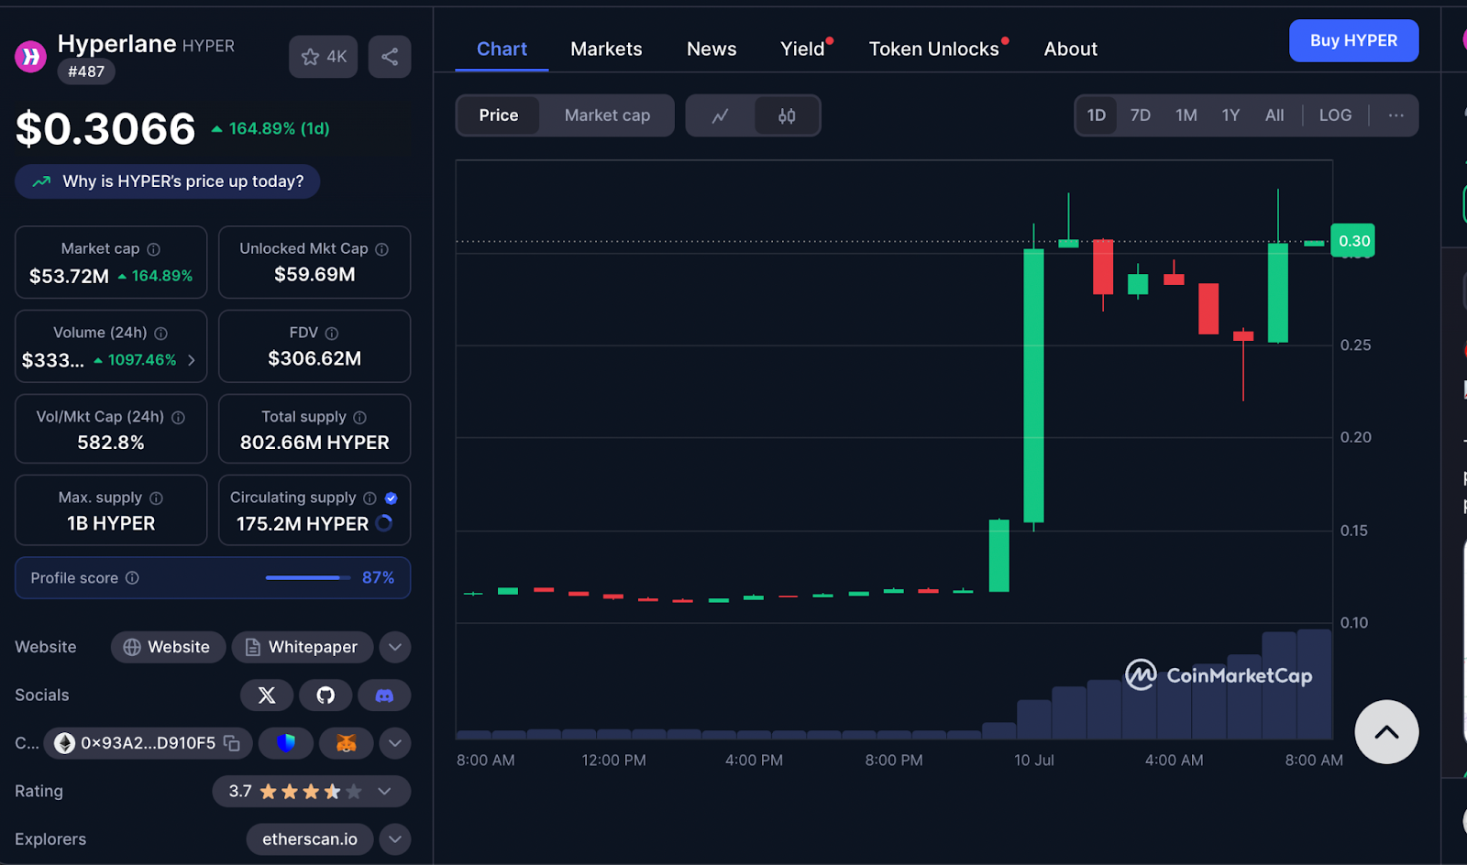Screen dimensions: 1467x865
Task: Copy the contract address via copy icon
Action: pyautogui.click(x=232, y=743)
